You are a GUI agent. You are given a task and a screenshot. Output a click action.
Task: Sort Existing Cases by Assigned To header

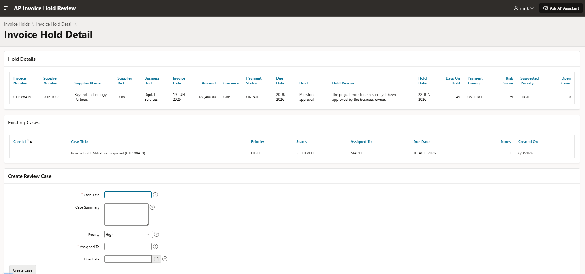point(361,142)
